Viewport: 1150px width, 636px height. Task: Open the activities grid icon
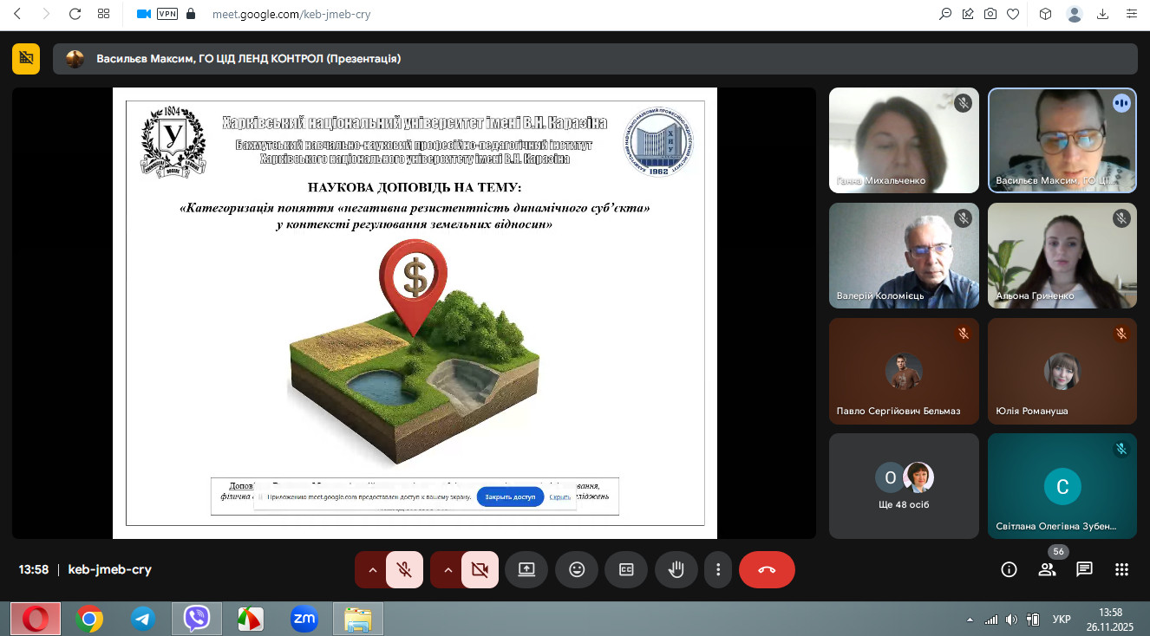click(x=1121, y=569)
